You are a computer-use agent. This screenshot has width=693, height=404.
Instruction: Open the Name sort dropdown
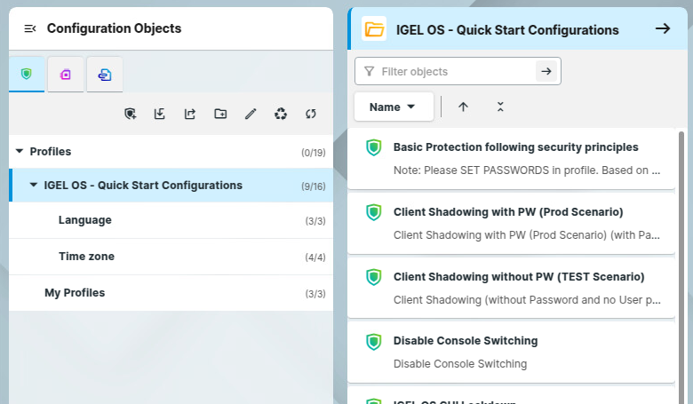[393, 107]
